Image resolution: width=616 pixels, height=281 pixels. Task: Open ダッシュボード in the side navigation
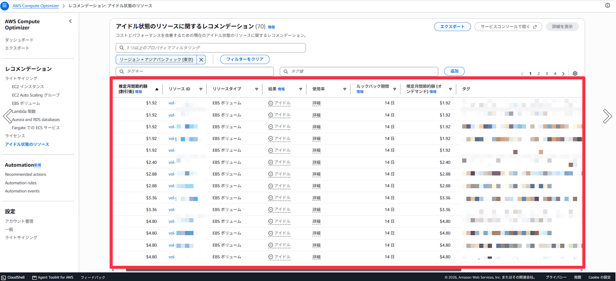19,40
